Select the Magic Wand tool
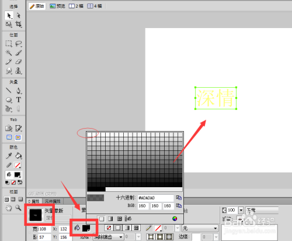Viewport: 292px width, 241px height. point(9,53)
